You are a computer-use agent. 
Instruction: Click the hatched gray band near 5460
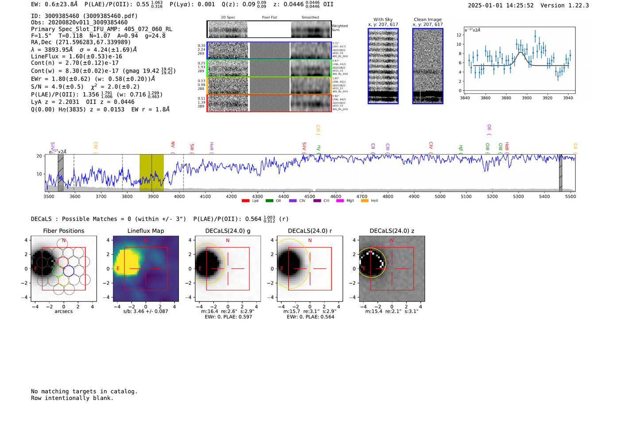click(560, 173)
